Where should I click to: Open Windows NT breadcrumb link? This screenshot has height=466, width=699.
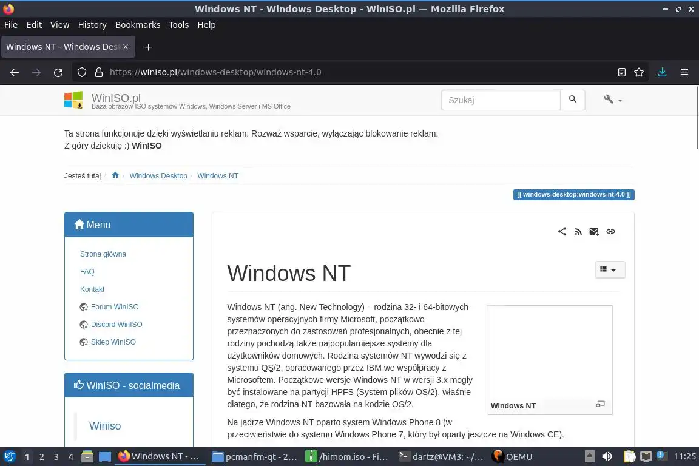218,176
